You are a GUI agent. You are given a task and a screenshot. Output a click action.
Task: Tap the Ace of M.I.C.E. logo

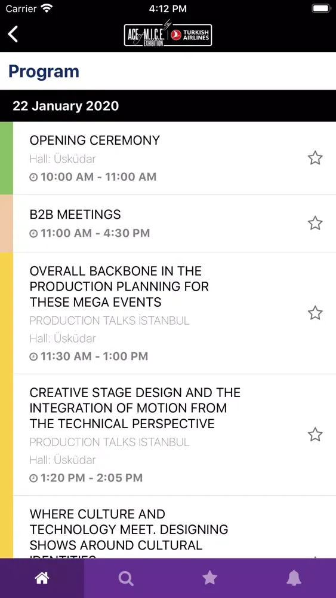(x=146, y=35)
